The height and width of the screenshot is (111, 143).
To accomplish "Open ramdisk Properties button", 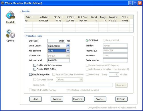I will click(x=78, y=99).
